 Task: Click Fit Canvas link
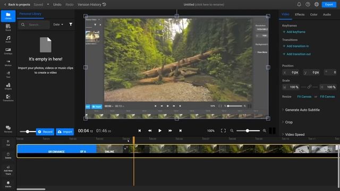[304, 97]
